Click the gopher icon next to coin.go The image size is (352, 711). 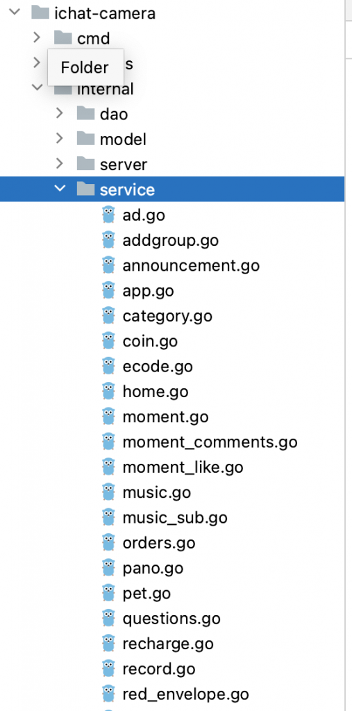coord(108,340)
